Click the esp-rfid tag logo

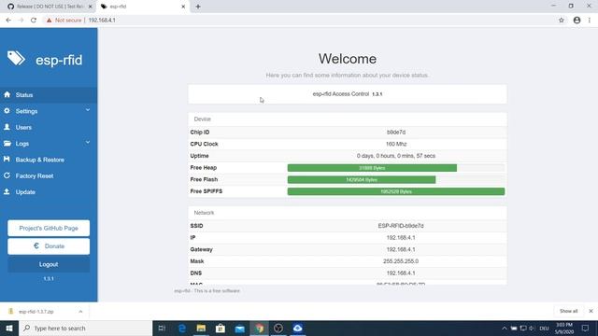(x=16, y=59)
